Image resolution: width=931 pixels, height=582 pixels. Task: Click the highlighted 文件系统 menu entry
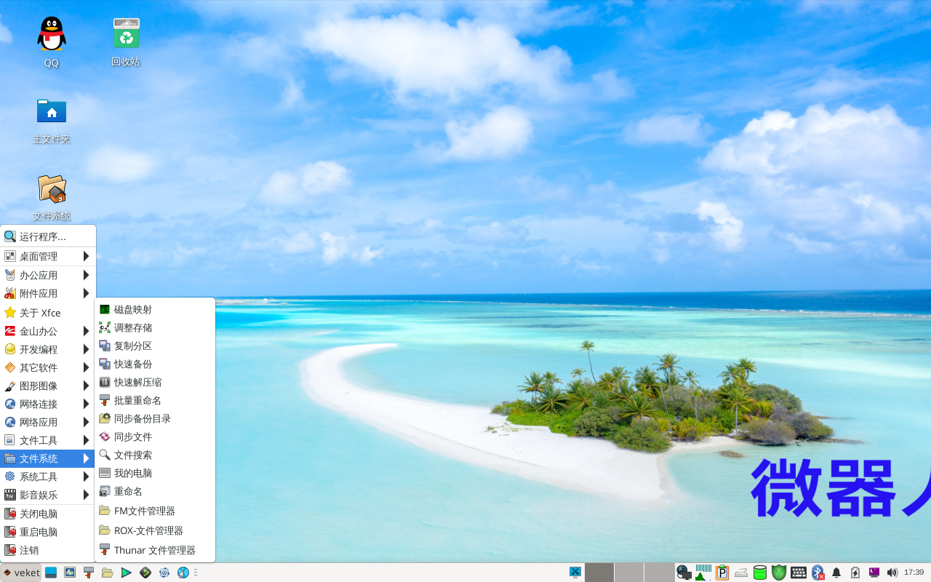point(48,458)
